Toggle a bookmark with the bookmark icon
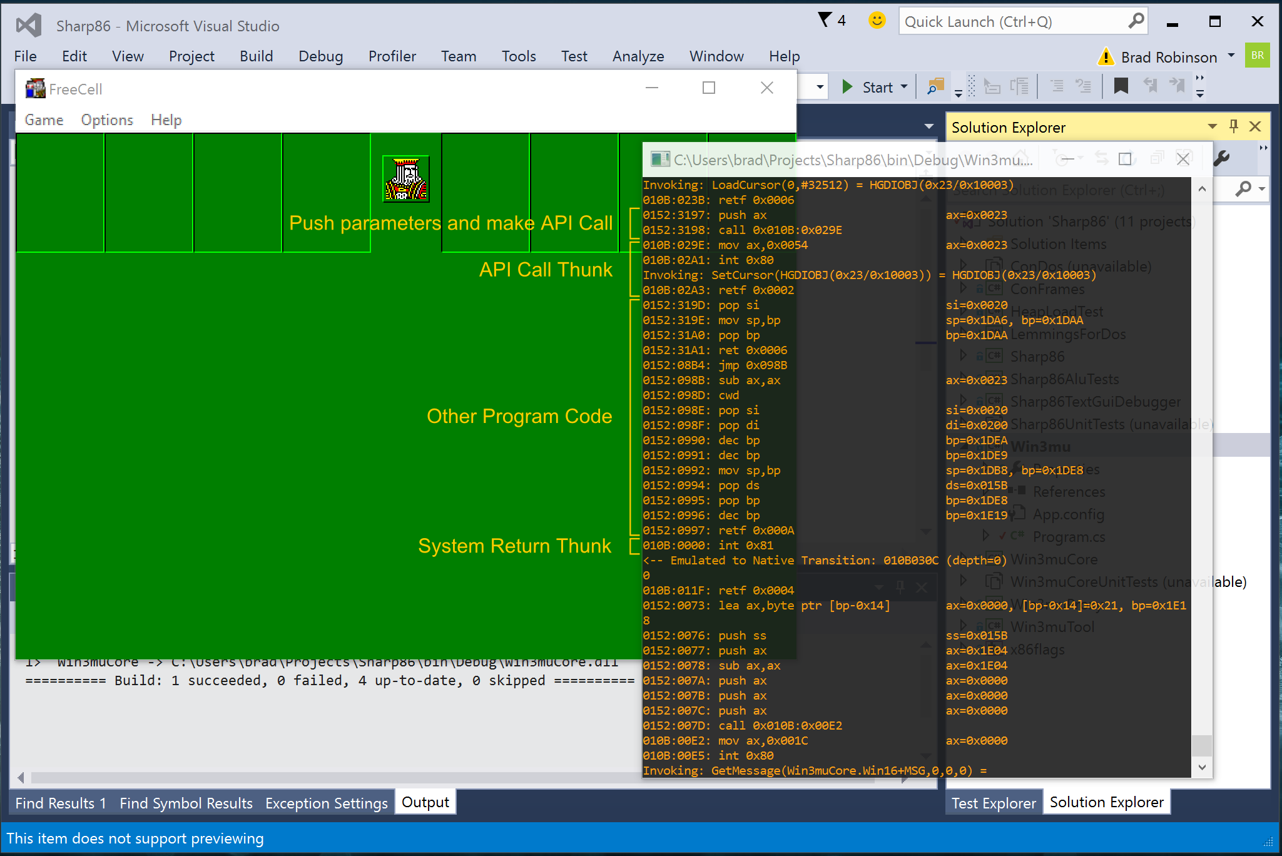The image size is (1282, 856). click(1121, 86)
